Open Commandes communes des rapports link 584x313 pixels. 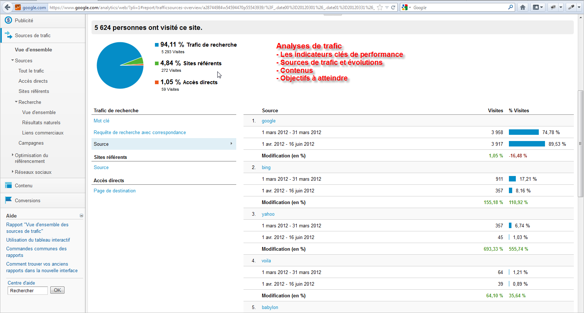(36, 252)
